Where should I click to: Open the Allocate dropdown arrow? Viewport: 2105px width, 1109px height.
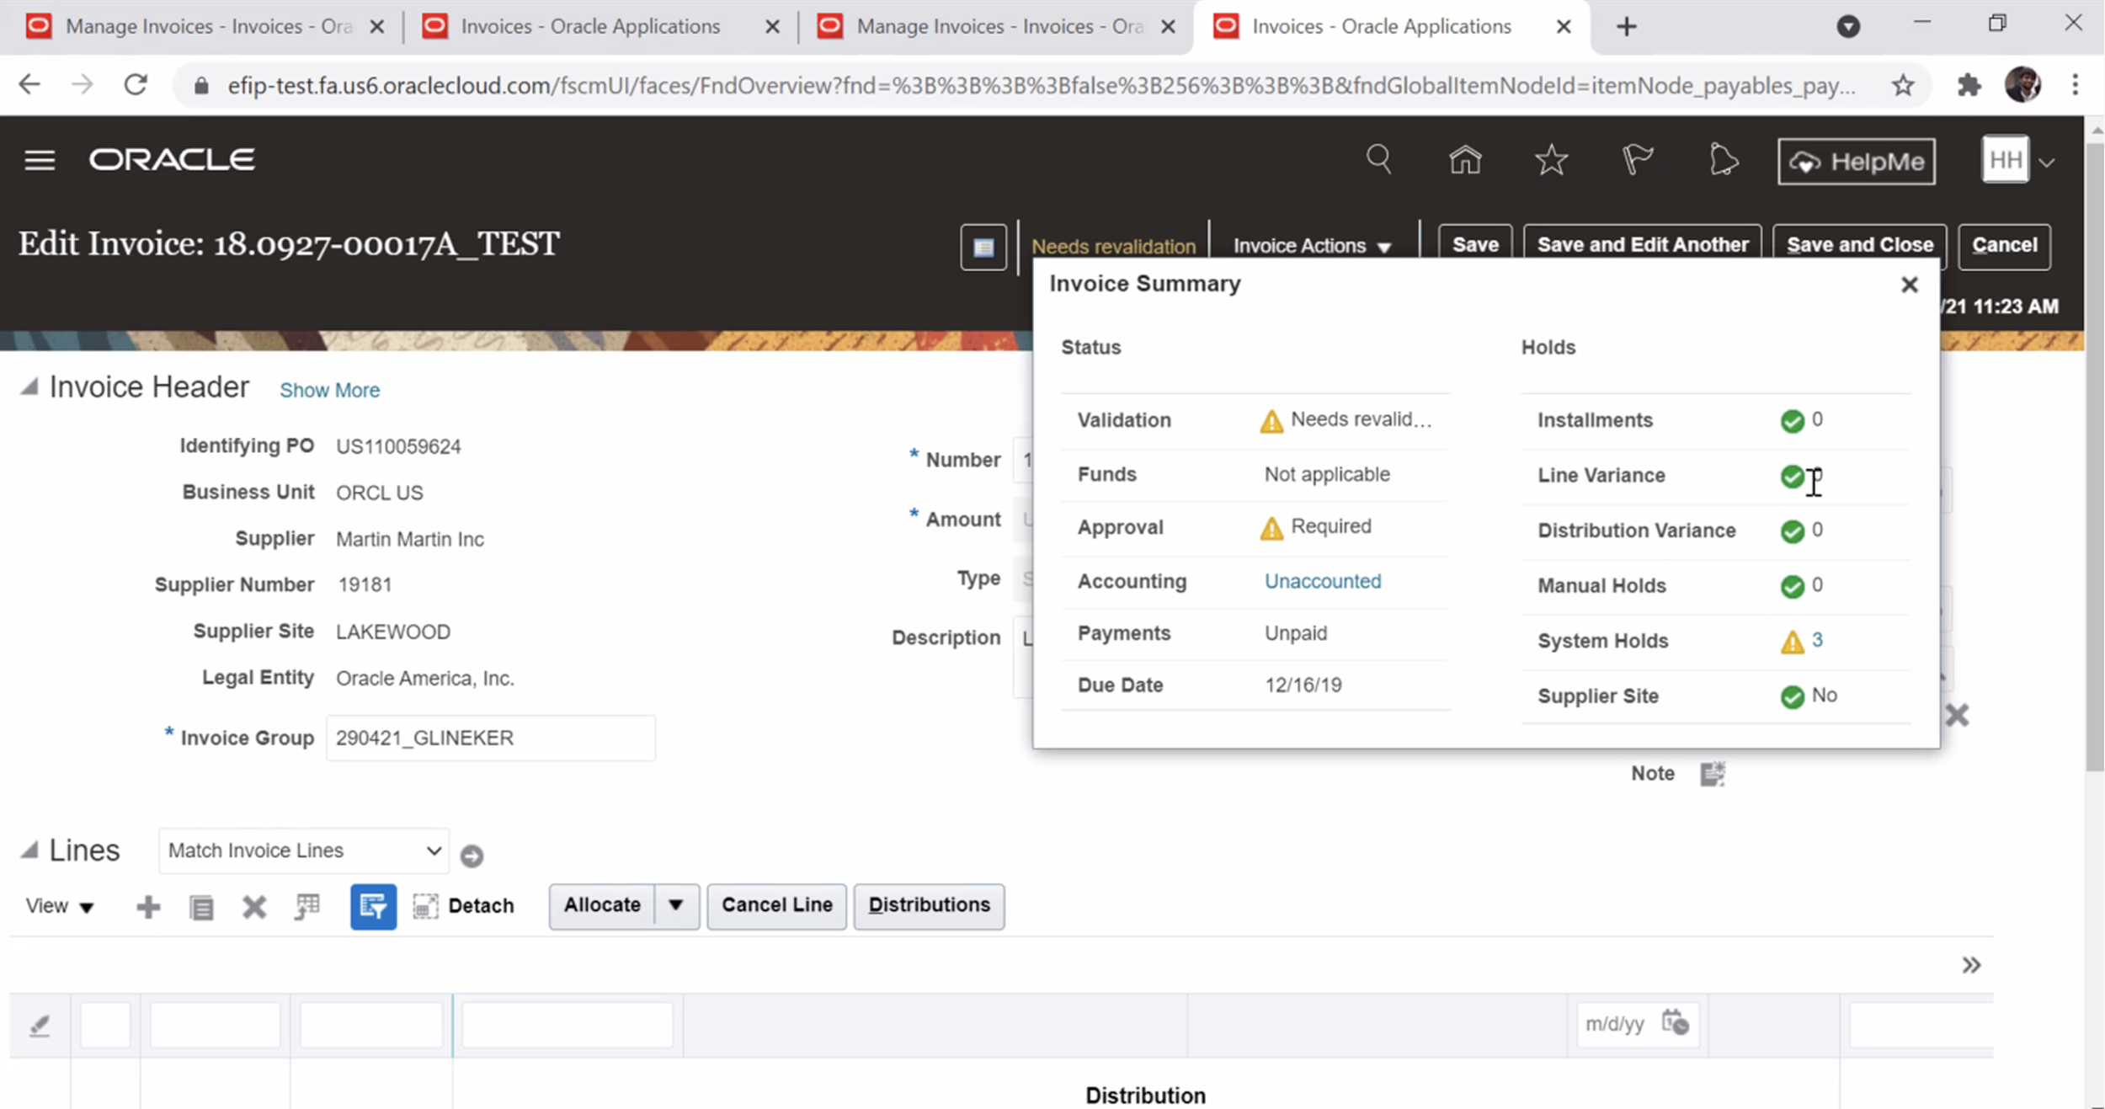pyautogui.click(x=675, y=905)
